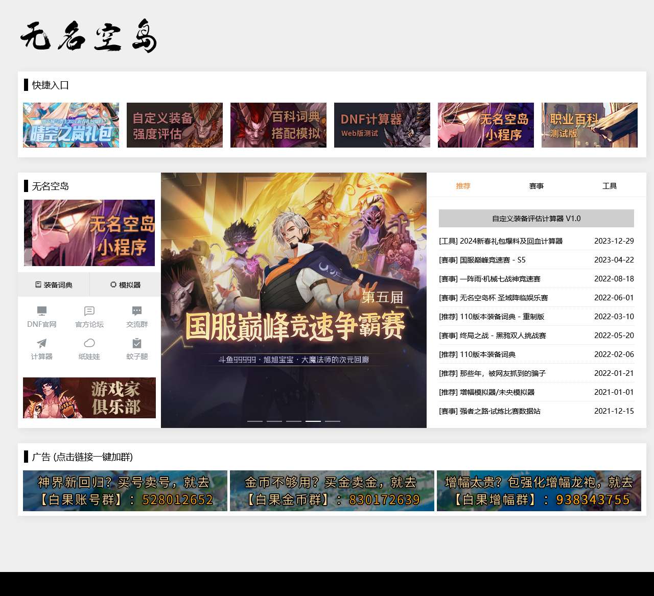Click the 无名空岛小程序 banner in 快捷入口
Screen dimensions: 654x596
486,125
